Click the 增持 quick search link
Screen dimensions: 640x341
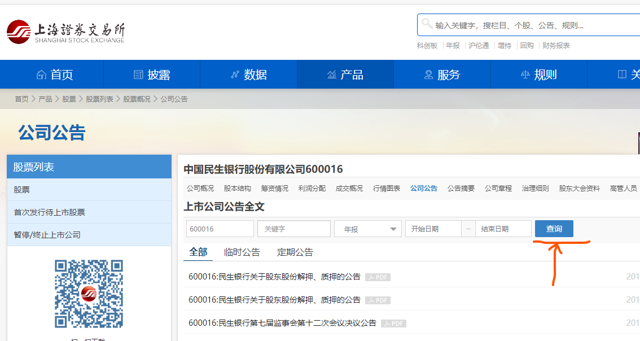505,45
